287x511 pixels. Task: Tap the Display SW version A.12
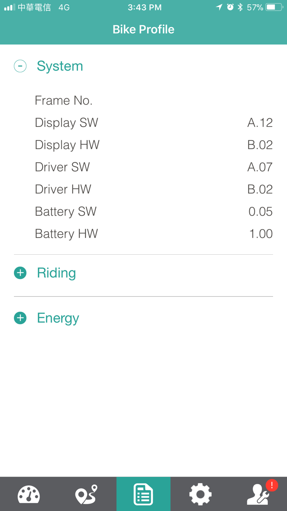pyautogui.click(x=260, y=122)
